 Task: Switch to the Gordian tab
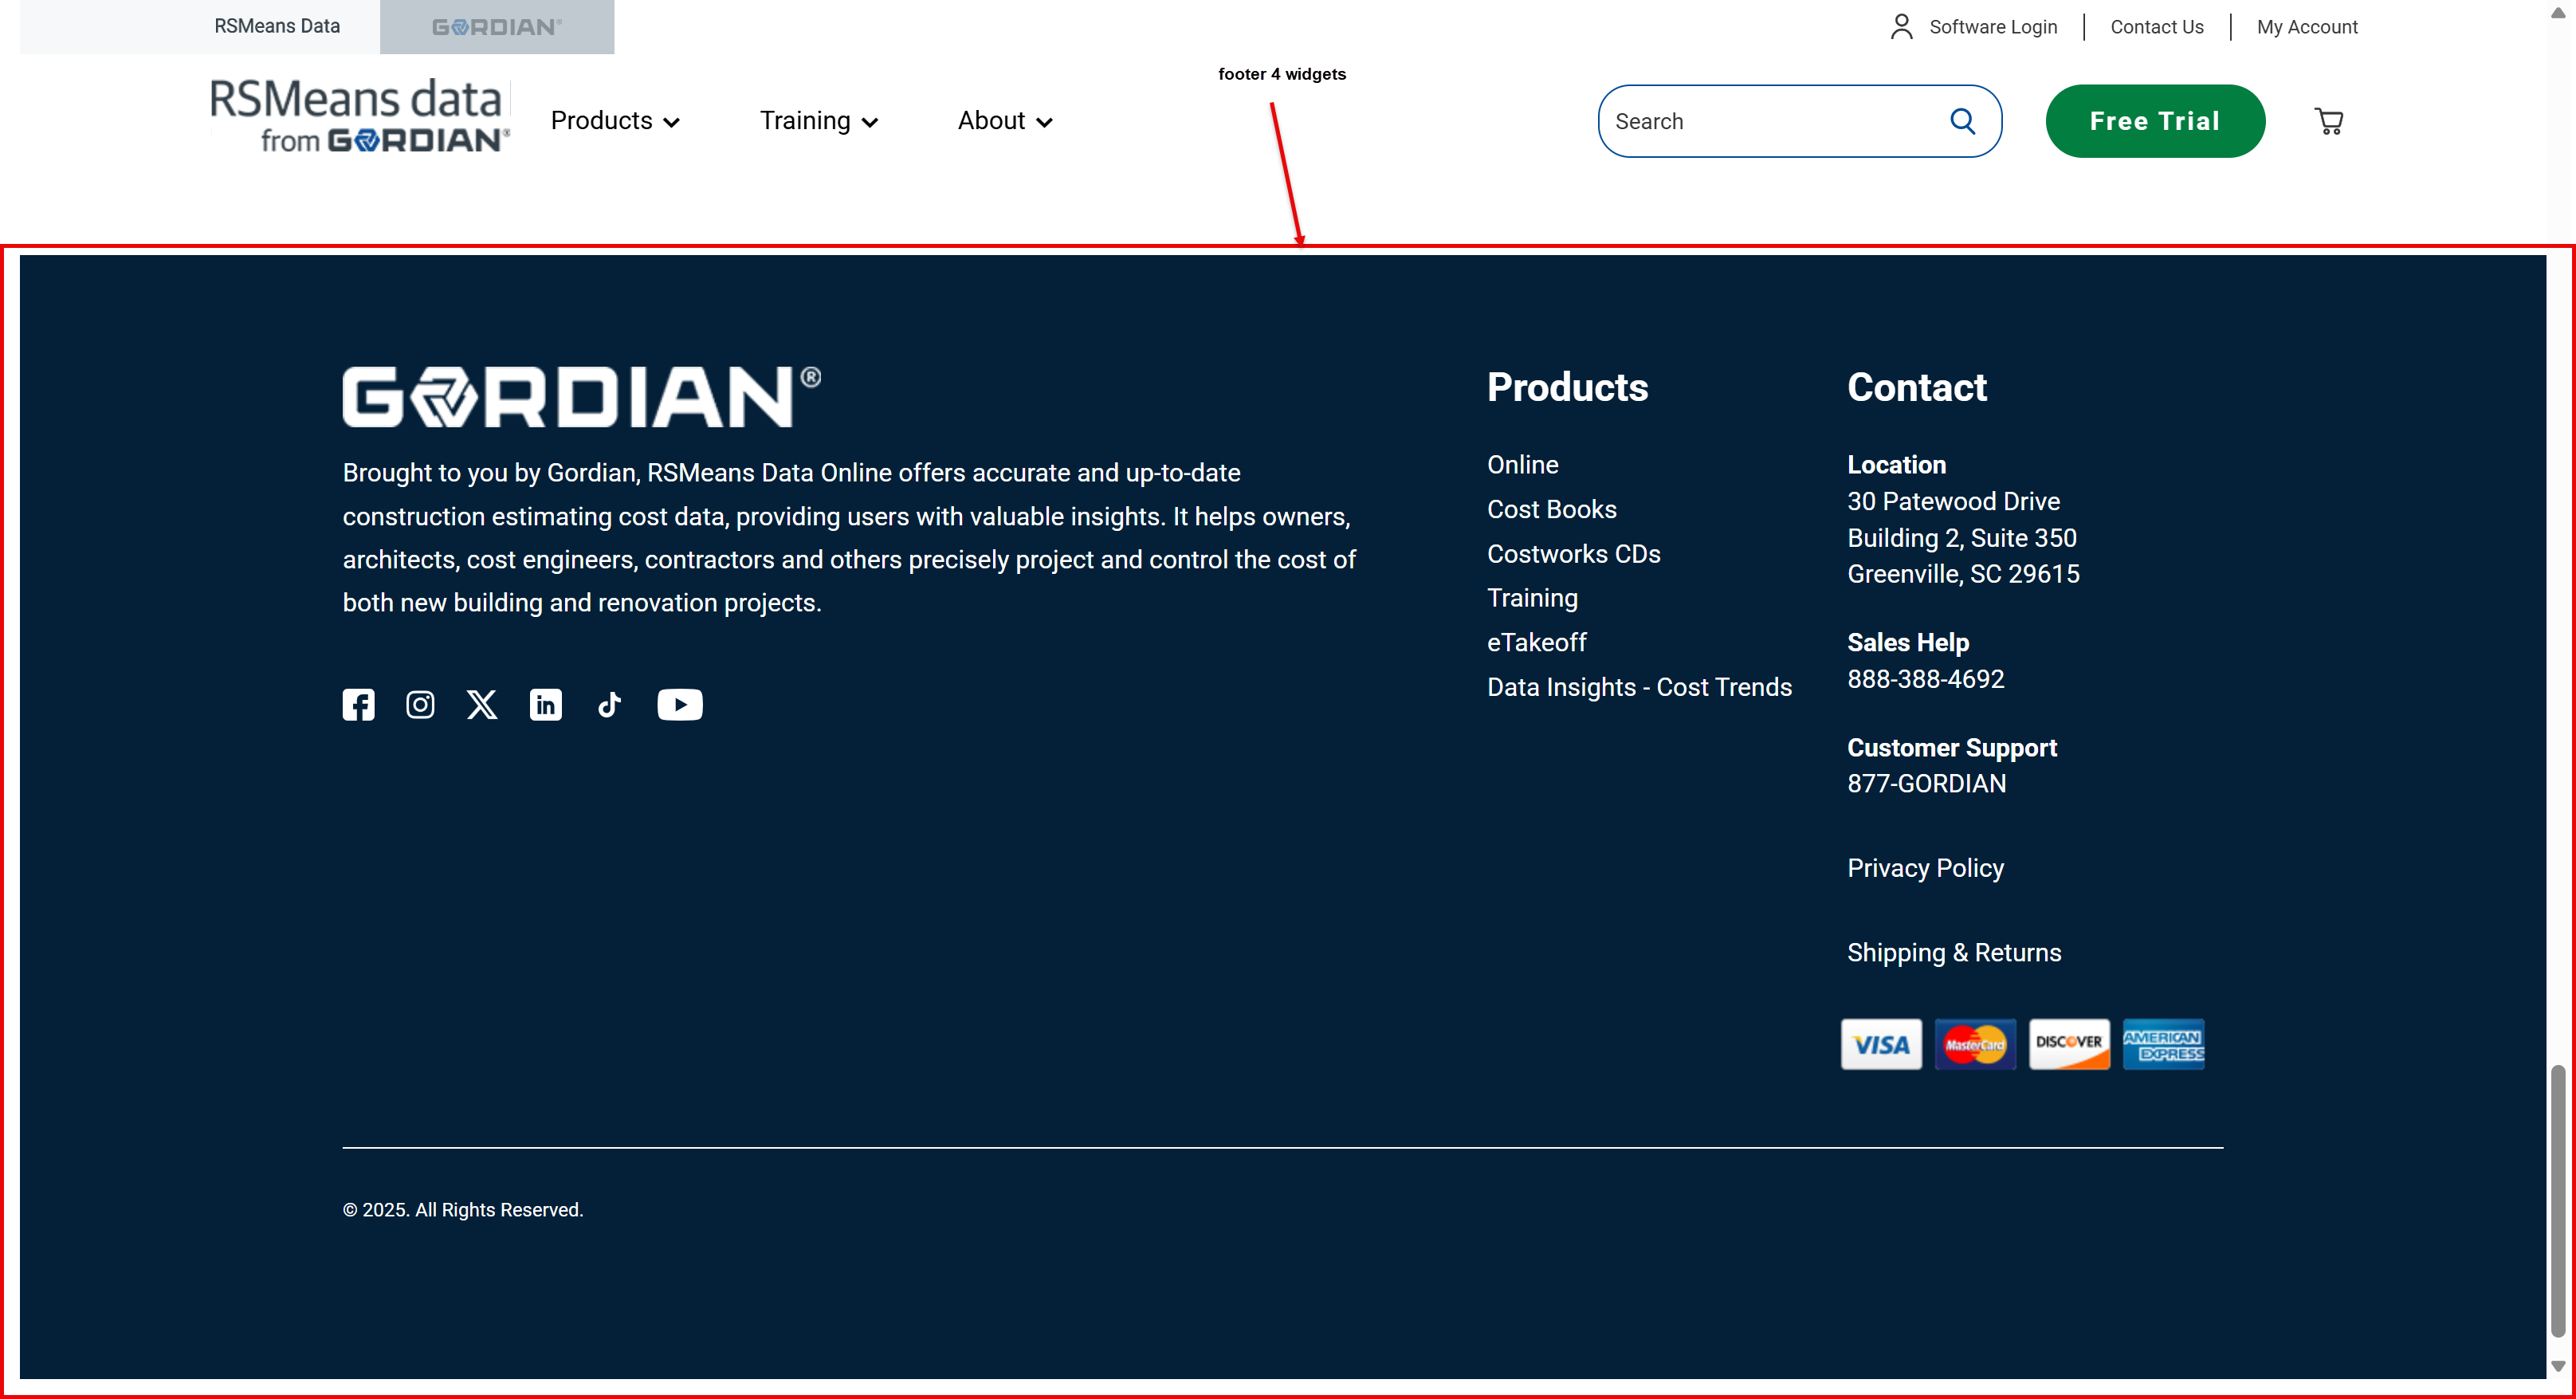click(x=497, y=27)
